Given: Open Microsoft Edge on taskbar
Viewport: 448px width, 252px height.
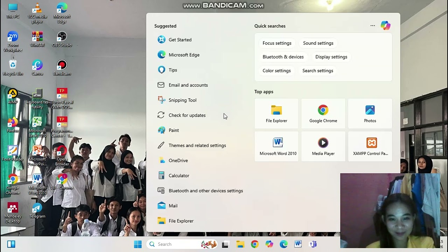Looking at the screenshot, I should (x=283, y=244).
